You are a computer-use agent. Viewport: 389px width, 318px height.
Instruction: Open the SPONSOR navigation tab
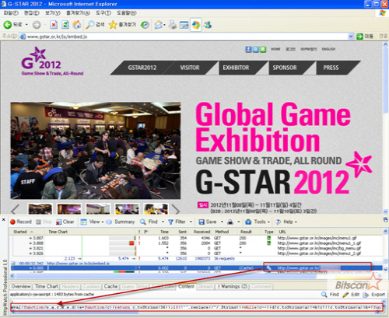pos(285,68)
